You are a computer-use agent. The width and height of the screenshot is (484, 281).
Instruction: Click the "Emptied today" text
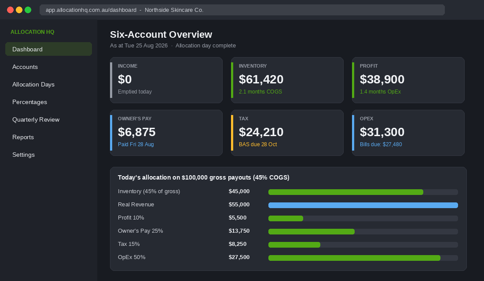point(135,92)
